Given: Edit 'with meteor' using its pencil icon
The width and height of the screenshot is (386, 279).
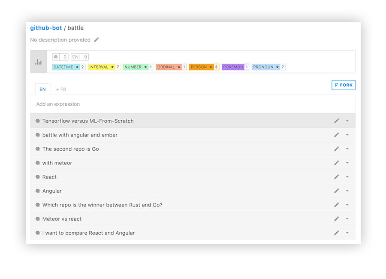Looking at the screenshot, I should coord(336,163).
